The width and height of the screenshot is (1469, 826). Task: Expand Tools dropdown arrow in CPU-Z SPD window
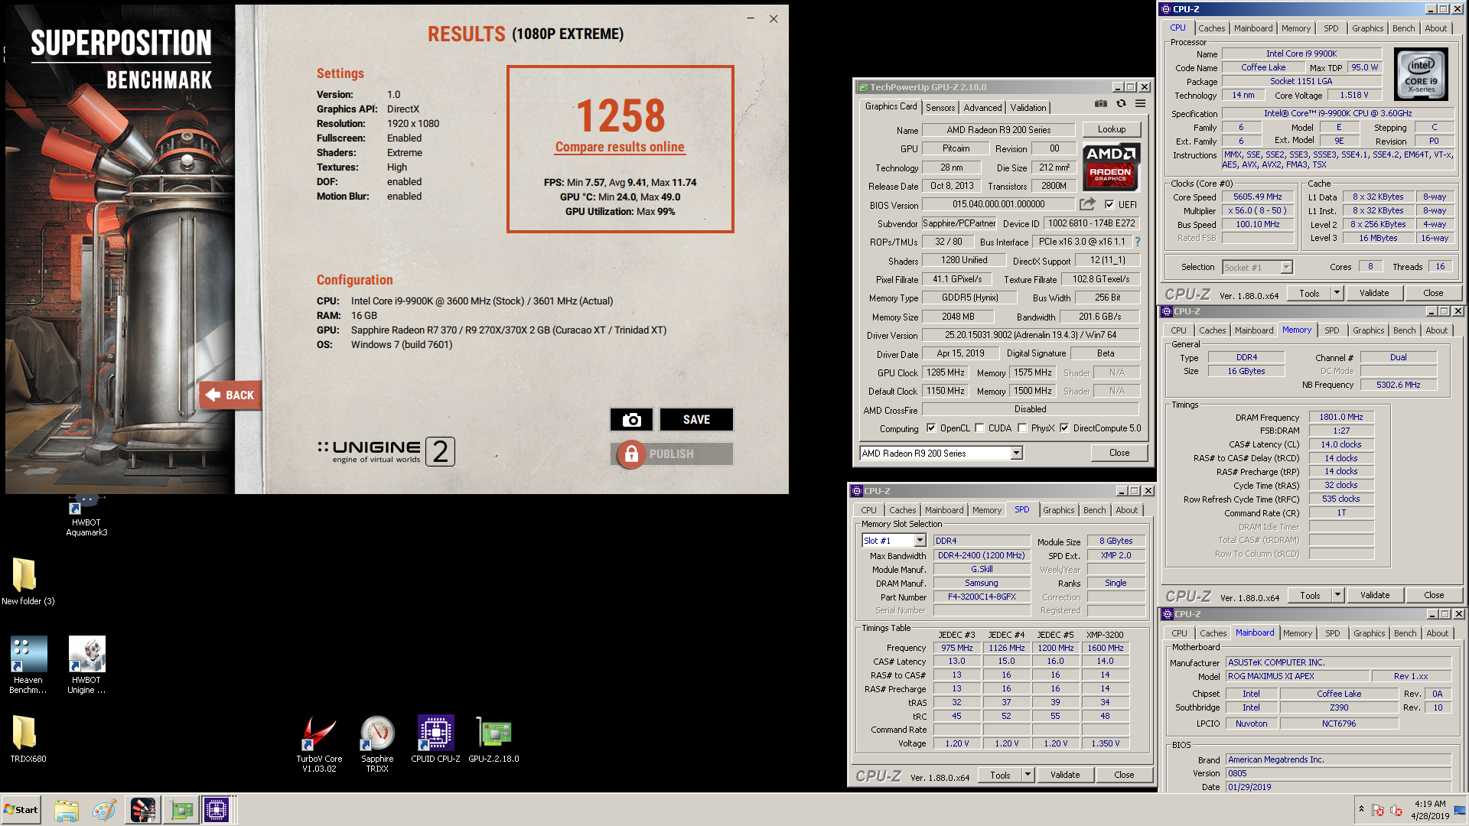(x=1028, y=775)
